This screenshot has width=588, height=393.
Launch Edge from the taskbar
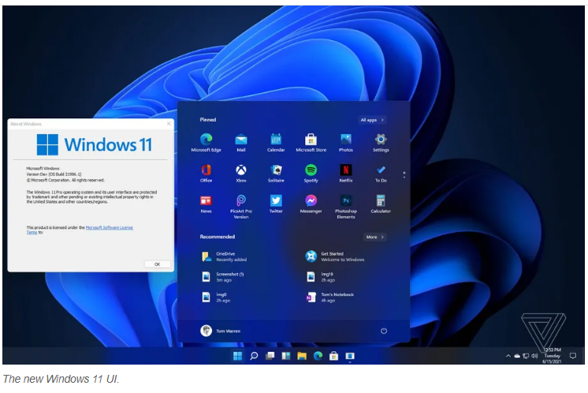tap(318, 355)
